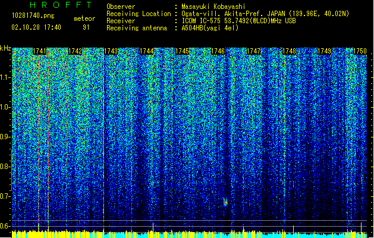Screen dimensions: 374x238
Task: Select the filename 10281740.png
Action: click(33, 15)
